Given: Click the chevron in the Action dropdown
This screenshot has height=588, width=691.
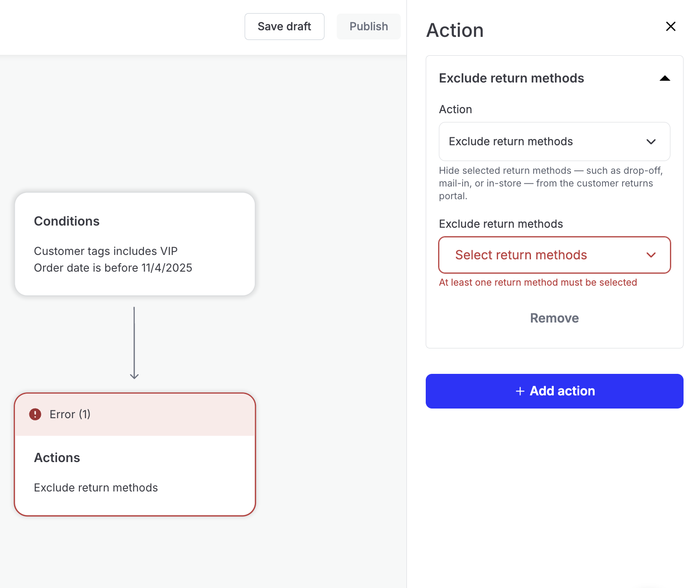Looking at the screenshot, I should click(x=651, y=142).
